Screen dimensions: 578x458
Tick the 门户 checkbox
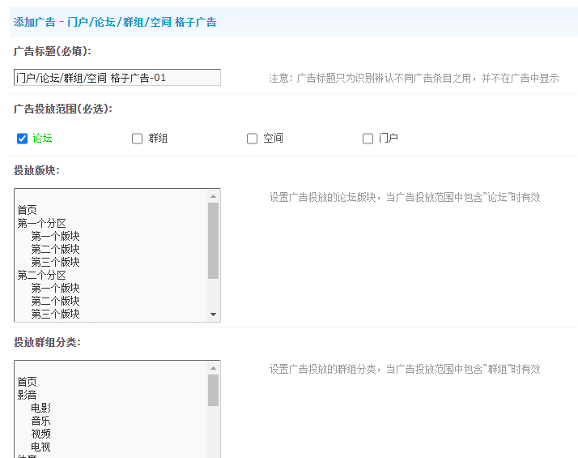[368, 139]
